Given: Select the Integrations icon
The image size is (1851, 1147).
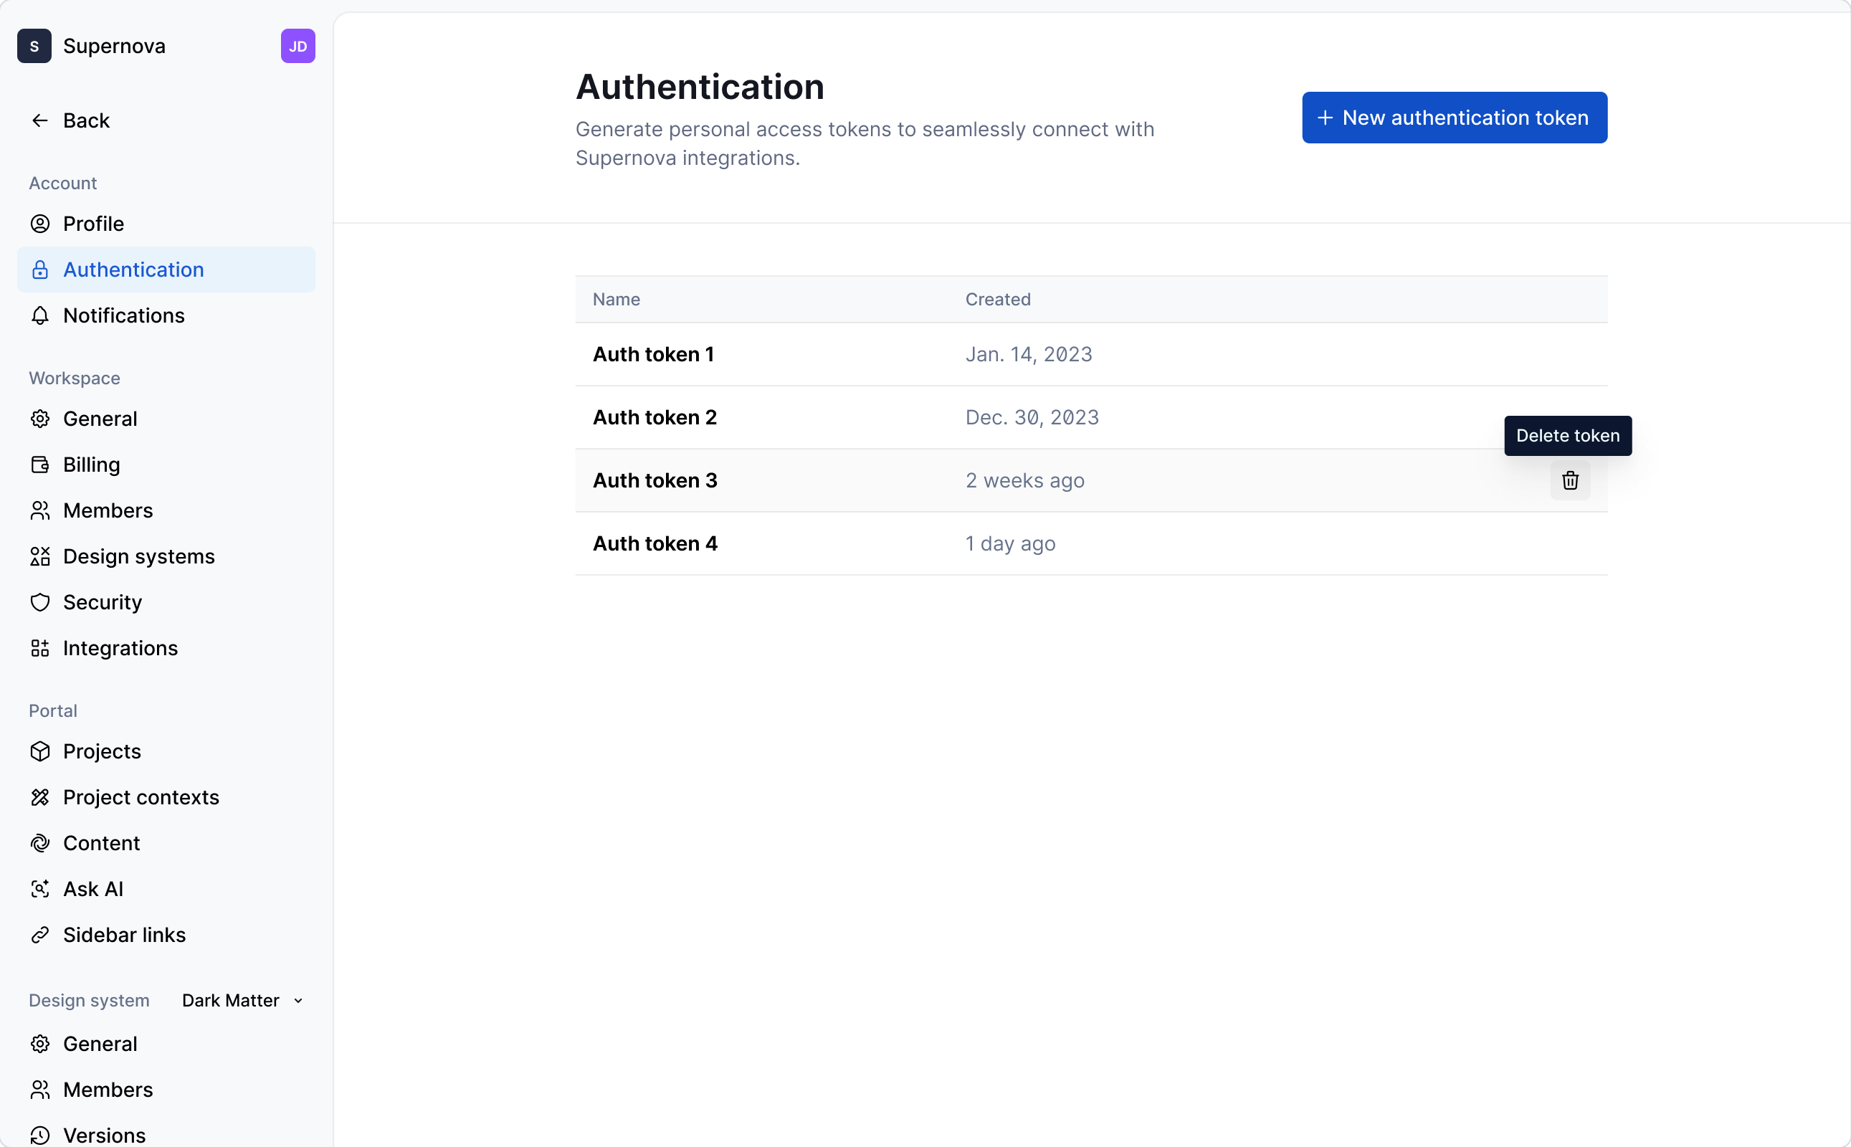Looking at the screenshot, I should (40, 648).
